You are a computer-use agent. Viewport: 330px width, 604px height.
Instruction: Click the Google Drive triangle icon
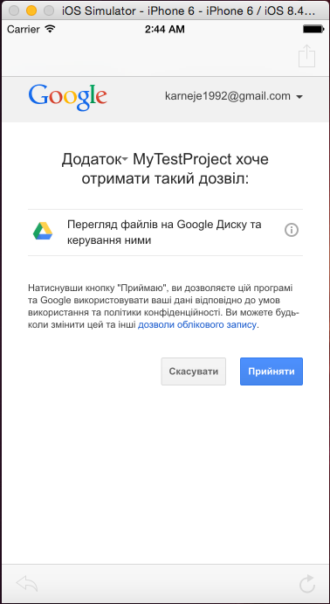[x=43, y=231]
